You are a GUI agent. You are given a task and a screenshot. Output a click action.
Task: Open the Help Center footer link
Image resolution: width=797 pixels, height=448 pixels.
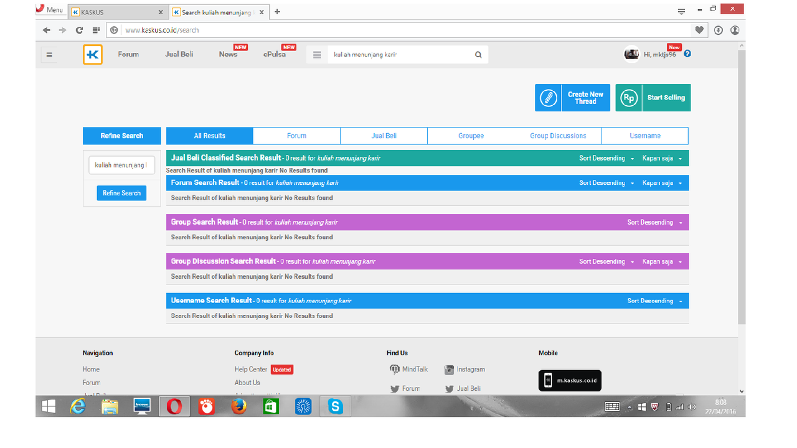click(251, 369)
